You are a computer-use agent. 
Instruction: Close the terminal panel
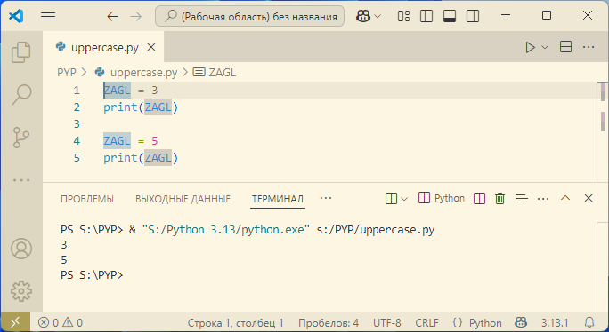589,198
